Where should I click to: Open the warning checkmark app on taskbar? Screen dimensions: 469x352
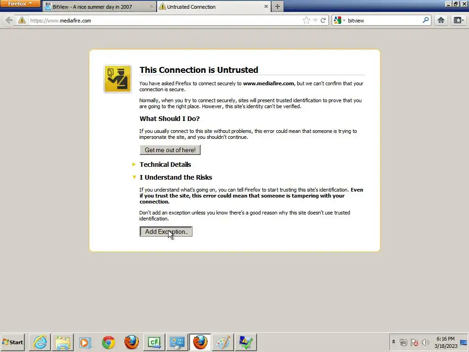coord(245,342)
